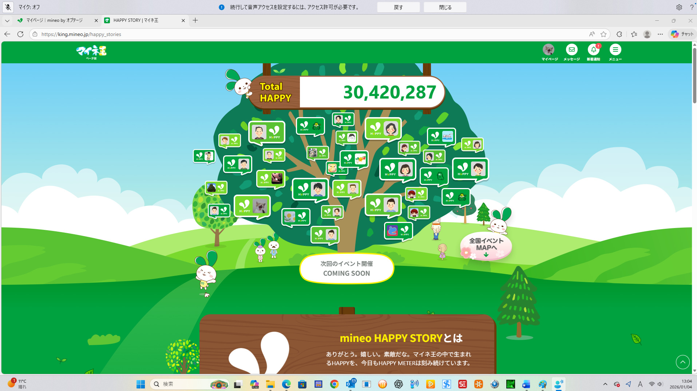Open the マイページ profile icon
Screen dimensions: 697x391
[x=549, y=50]
